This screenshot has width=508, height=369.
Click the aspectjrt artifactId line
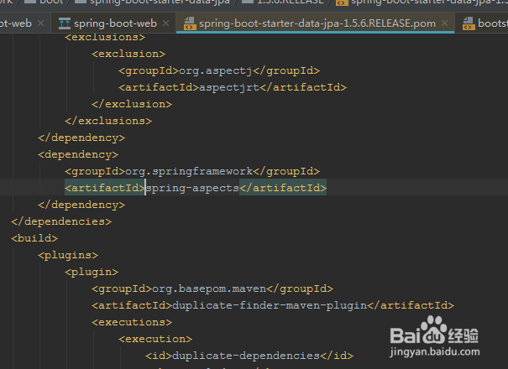233,87
